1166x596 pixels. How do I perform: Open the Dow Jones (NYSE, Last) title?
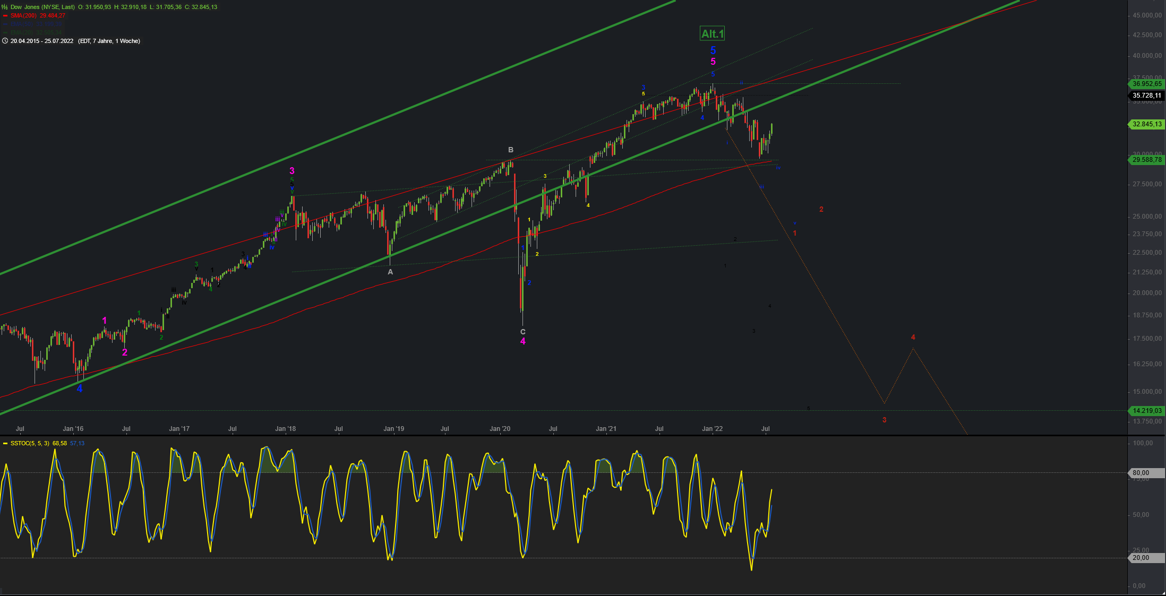pos(42,7)
